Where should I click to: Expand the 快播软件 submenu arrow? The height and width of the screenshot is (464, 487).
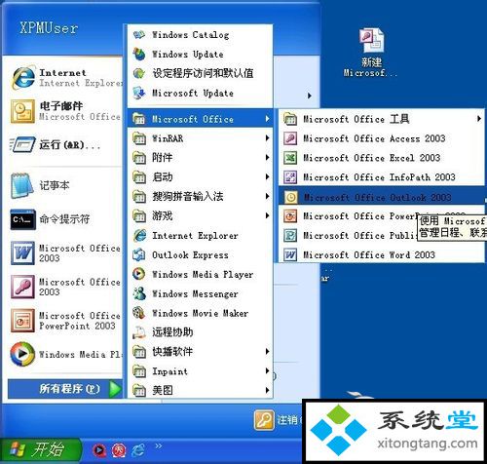pyautogui.click(x=267, y=352)
